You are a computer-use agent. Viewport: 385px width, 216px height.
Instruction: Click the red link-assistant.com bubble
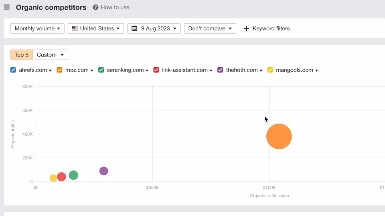pyautogui.click(x=62, y=176)
